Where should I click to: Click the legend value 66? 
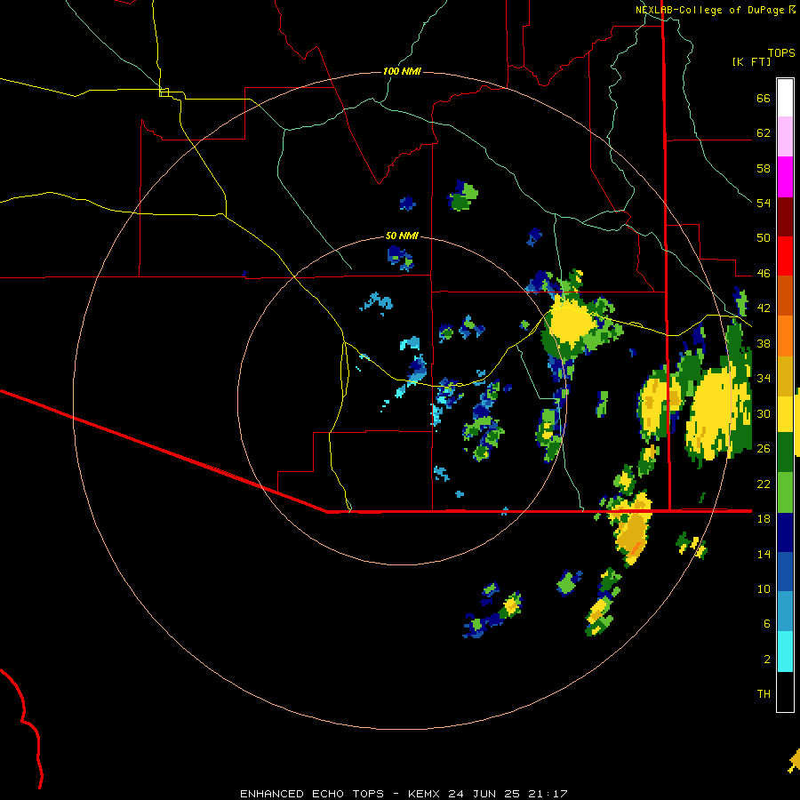(x=764, y=99)
